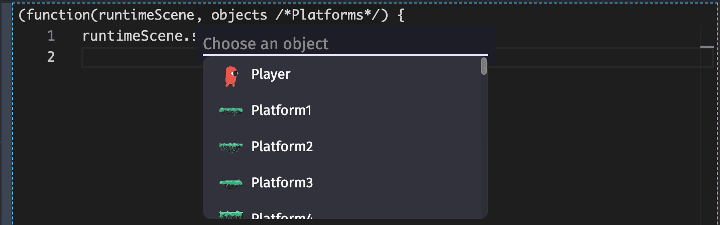This screenshot has width=720, height=225.
Task: Click the Platform3 sprite icon
Action: (x=231, y=183)
